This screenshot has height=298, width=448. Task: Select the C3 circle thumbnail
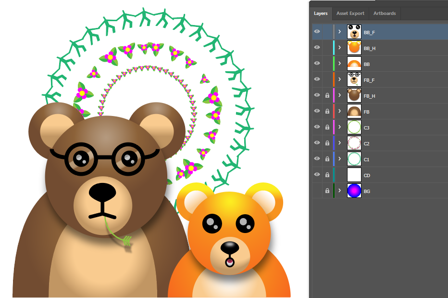[x=354, y=127]
